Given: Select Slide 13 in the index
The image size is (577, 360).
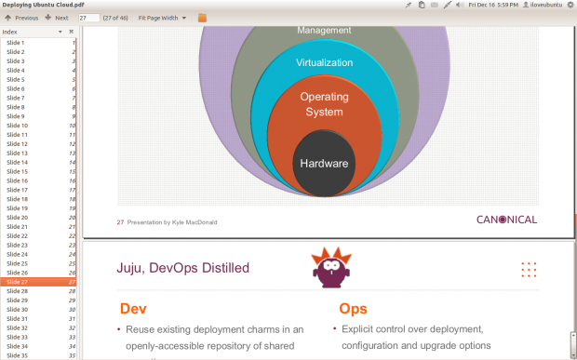Looking at the screenshot, I should (x=38, y=153).
